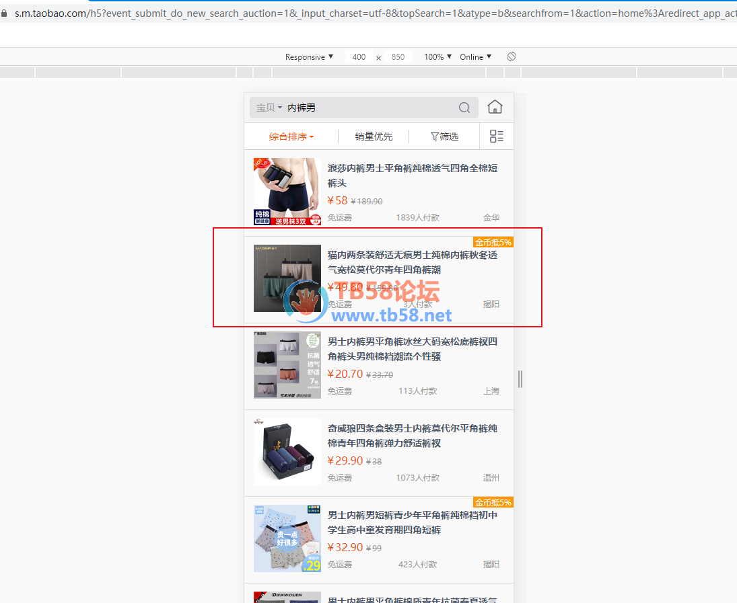
Task: Click the 423人付款 sales text
Action: (x=417, y=565)
